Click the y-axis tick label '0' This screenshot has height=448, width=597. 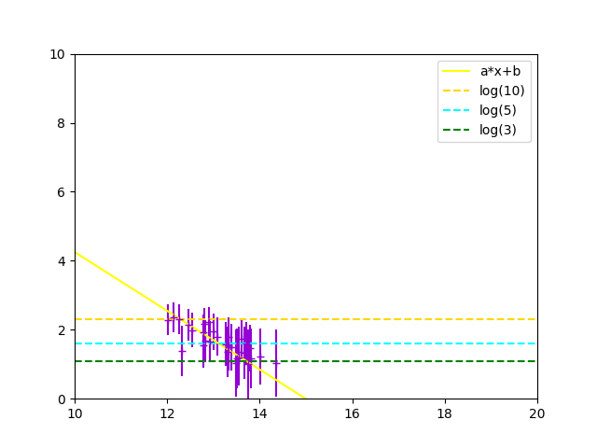coord(62,399)
